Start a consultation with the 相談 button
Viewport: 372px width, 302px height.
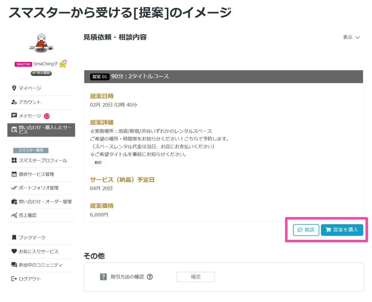(x=306, y=230)
